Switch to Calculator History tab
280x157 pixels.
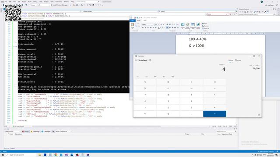click(x=230, y=60)
